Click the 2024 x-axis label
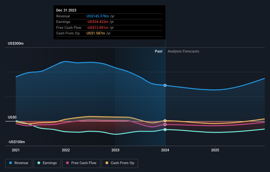Viewport: 270px width, 172px height. click(x=165, y=150)
